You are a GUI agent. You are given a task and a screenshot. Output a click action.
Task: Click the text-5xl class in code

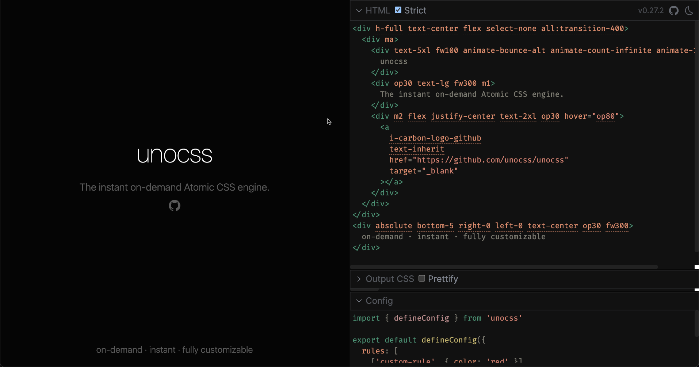pyautogui.click(x=412, y=50)
